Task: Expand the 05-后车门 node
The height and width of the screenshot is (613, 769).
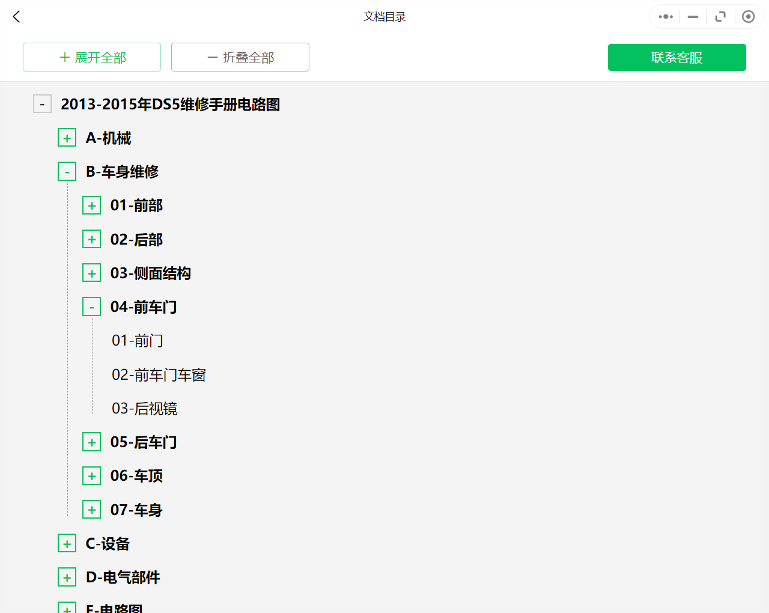Action: coord(91,442)
